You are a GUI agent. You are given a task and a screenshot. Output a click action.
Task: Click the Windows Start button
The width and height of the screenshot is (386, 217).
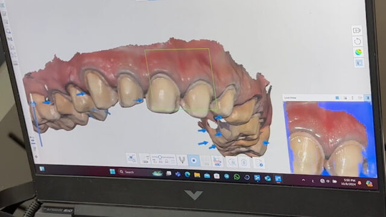(113, 171)
